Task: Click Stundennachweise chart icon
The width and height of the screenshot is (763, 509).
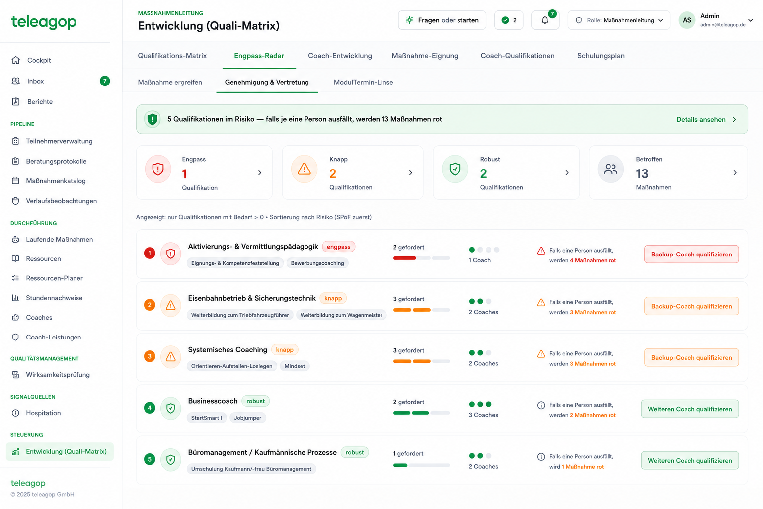Action: [x=16, y=298]
